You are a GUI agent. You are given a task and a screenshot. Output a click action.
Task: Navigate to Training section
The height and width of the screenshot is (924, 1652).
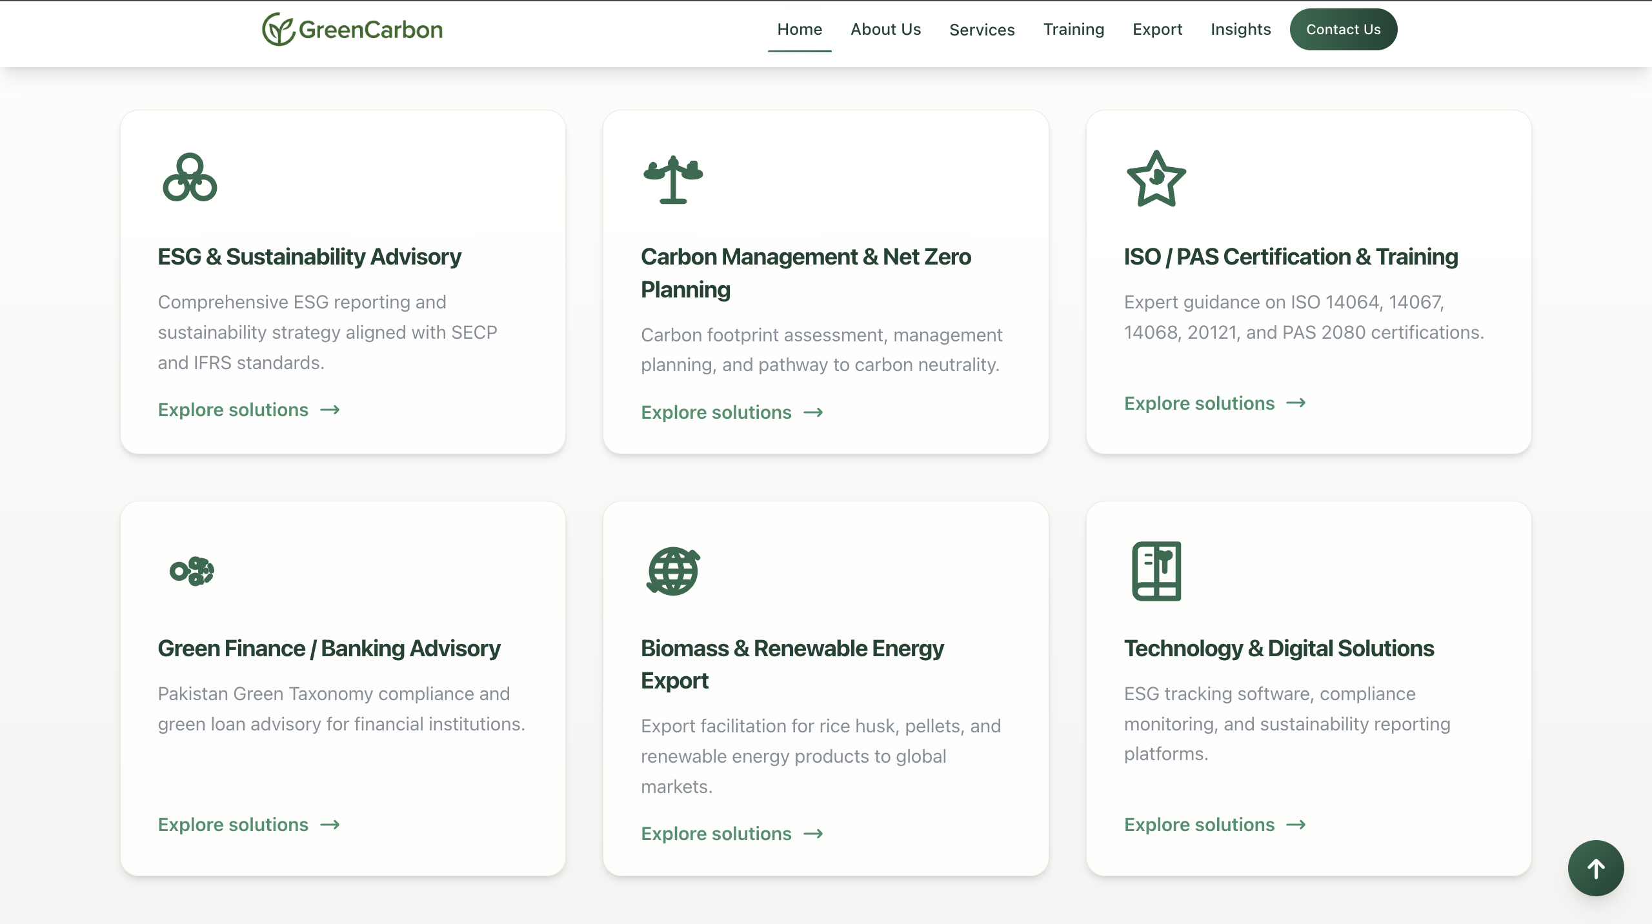coord(1073,30)
